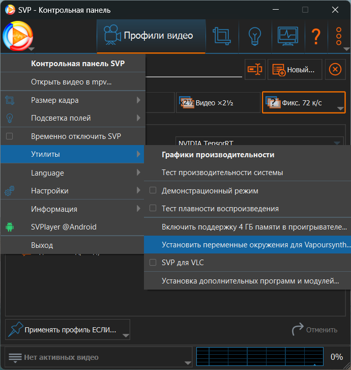Click the performance graph in status bar
Image resolution: width=351 pixels, height=370 pixels.
tap(259, 357)
